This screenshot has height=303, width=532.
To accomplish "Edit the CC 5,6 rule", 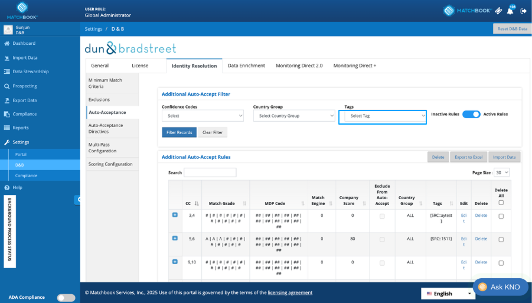I will [x=464, y=241].
